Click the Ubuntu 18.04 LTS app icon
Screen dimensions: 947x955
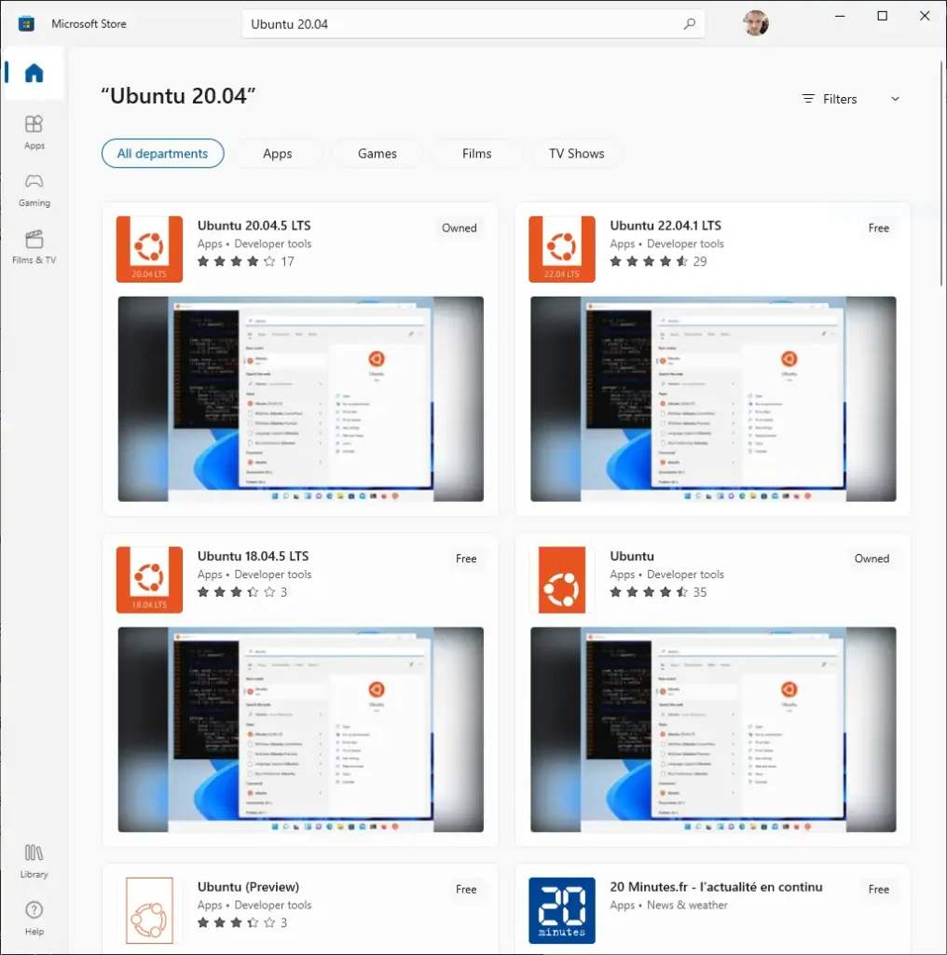[x=149, y=579]
